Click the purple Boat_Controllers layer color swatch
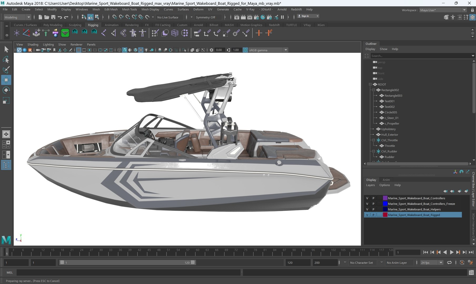Image resolution: width=476 pixels, height=284 pixels. 385,198
